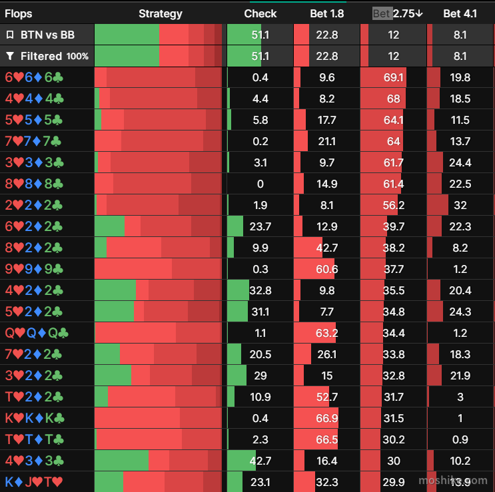The width and height of the screenshot is (495, 492).
Task: Click the strategy bar for 9♥9♦9♣
Action: tap(158, 269)
